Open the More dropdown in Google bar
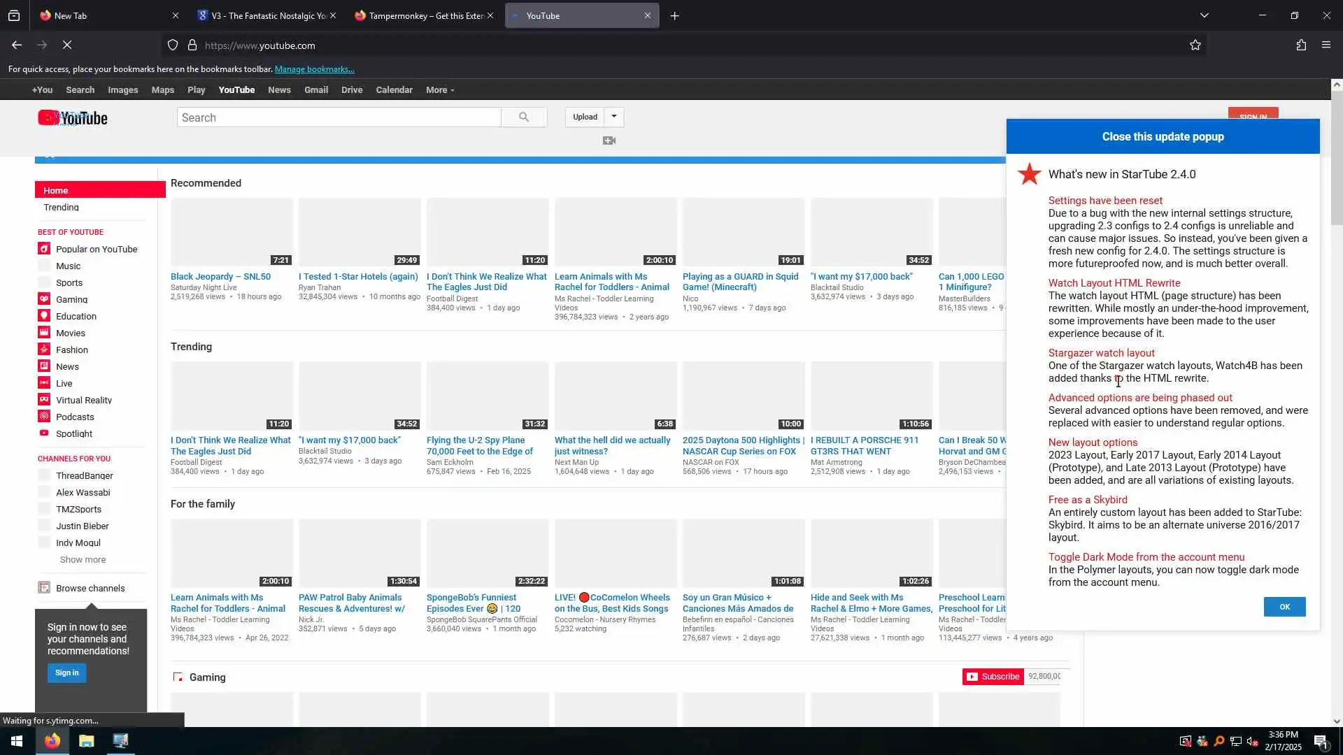The image size is (1343, 755). point(440,90)
